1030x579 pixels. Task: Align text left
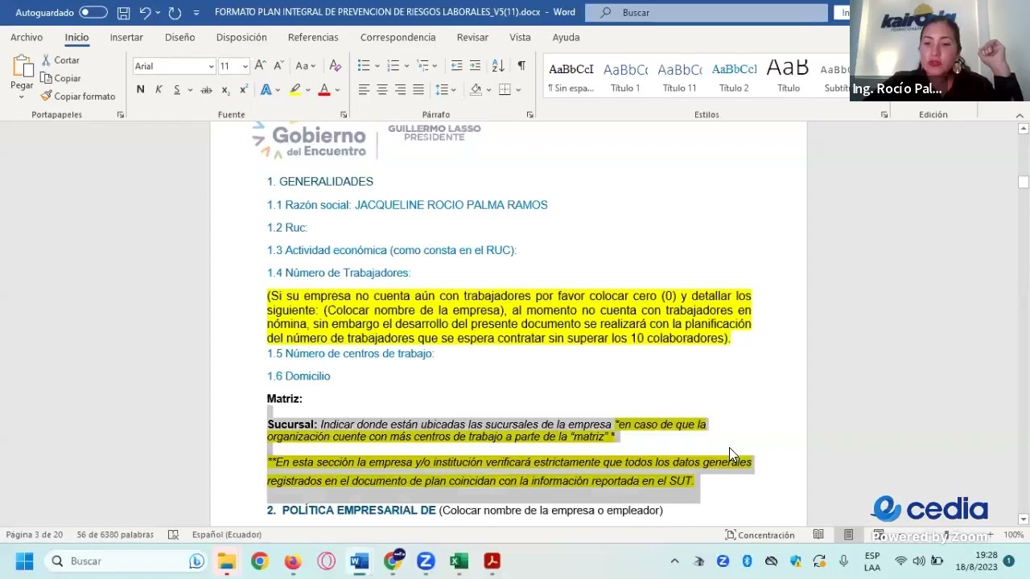coord(364,89)
